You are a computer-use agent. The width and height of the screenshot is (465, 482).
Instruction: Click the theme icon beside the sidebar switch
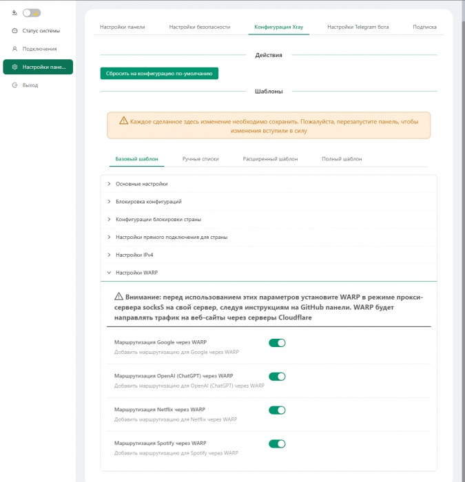point(14,12)
